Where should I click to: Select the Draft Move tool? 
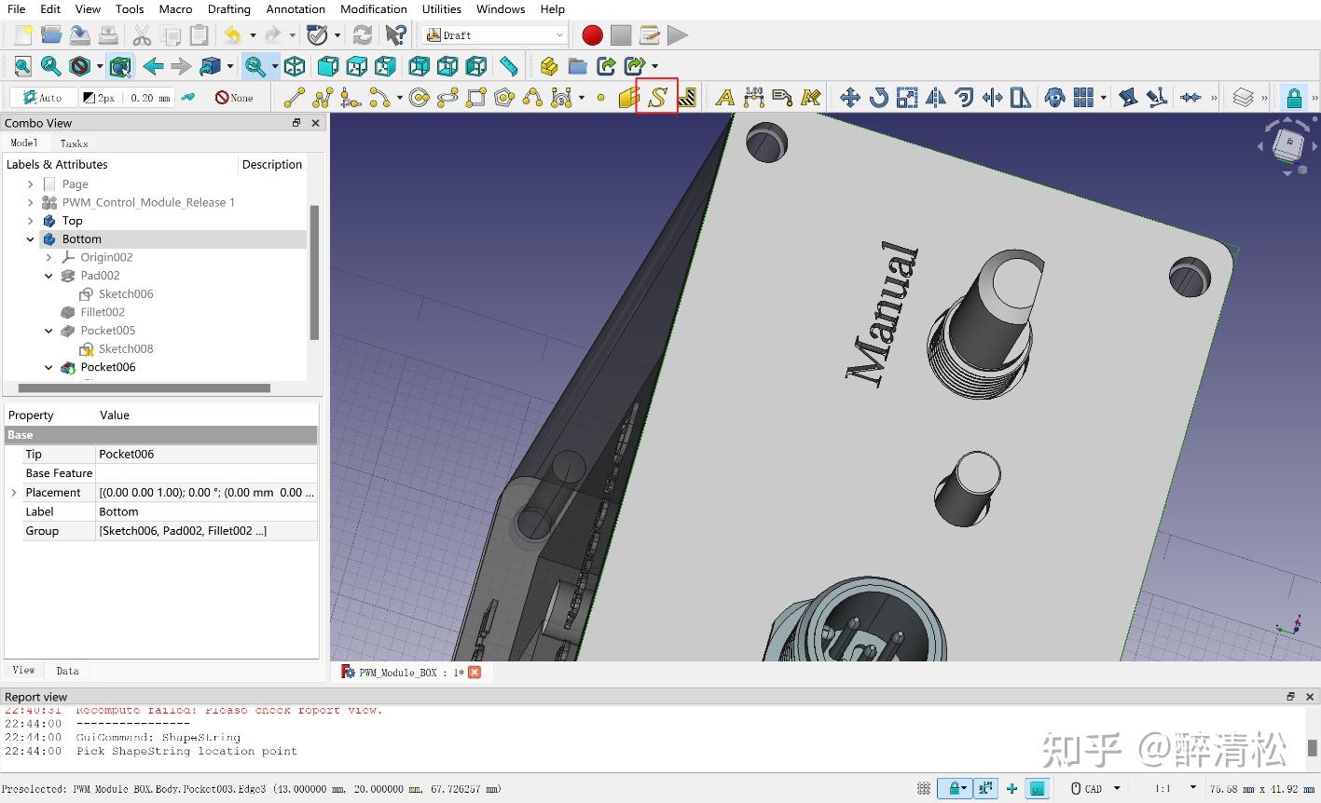pos(849,97)
